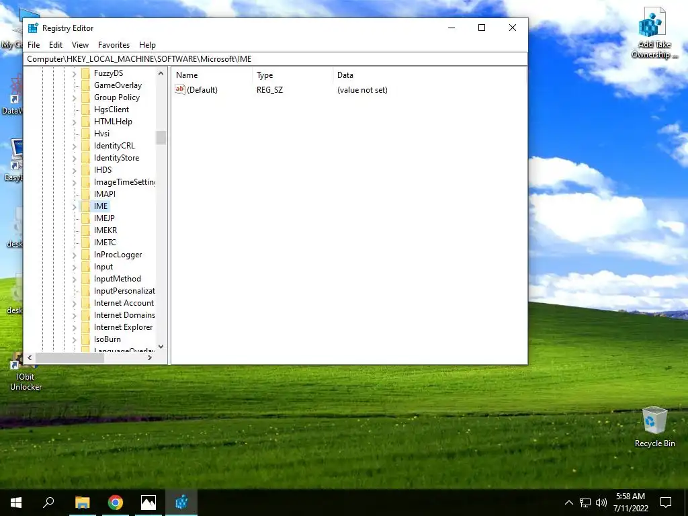This screenshot has height=516, width=688.
Task: Open the Edit menu
Action: (x=56, y=45)
